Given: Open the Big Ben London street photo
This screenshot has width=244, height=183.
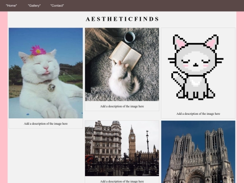Looking at the screenshot, I should point(122,148).
